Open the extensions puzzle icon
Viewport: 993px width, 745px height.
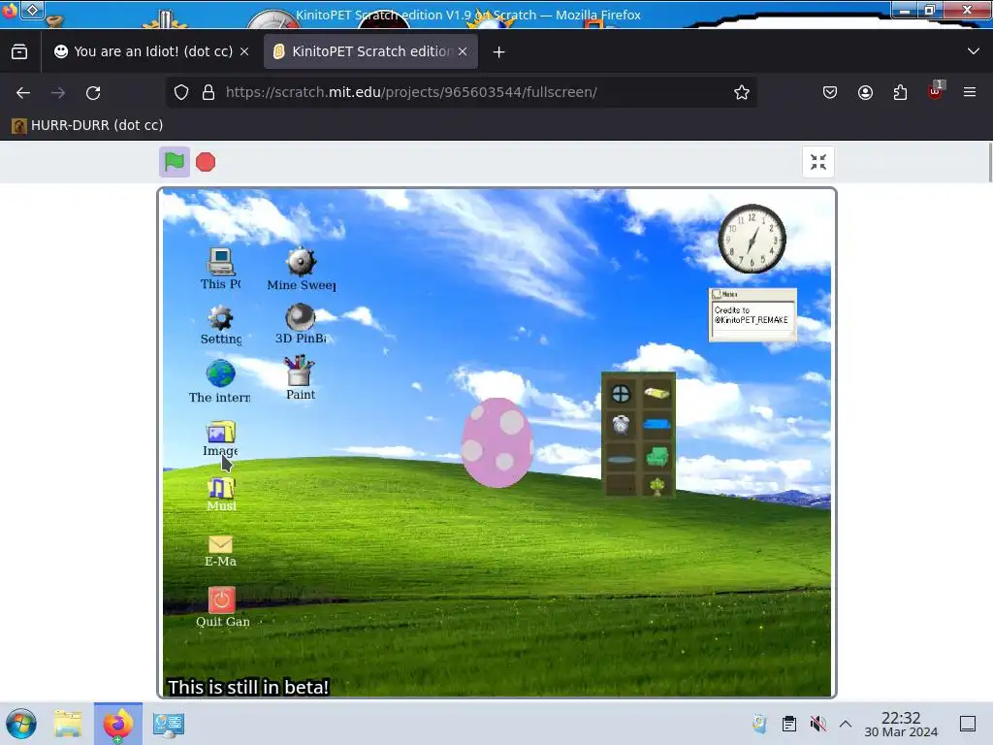coord(900,92)
